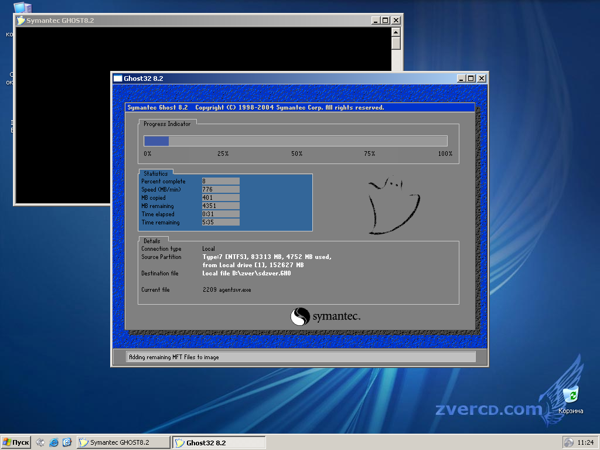
Task: Click the 50% progress scale label
Action: pyautogui.click(x=296, y=154)
